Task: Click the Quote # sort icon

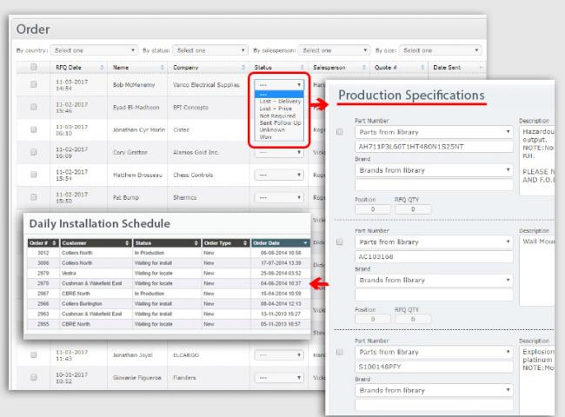Action: pos(422,68)
